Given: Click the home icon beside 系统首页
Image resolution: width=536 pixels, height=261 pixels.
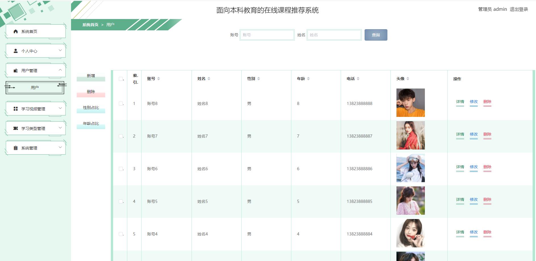Looking at the screenshot, I should [16, 31].
